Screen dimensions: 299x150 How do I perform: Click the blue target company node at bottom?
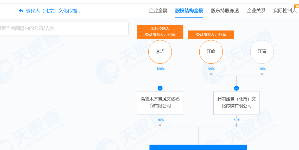(198, 147)
